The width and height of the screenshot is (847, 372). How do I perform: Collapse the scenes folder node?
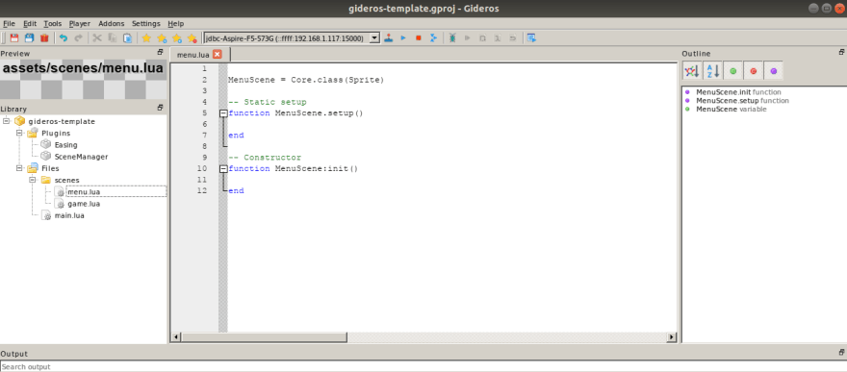click(x=33, y=180)
